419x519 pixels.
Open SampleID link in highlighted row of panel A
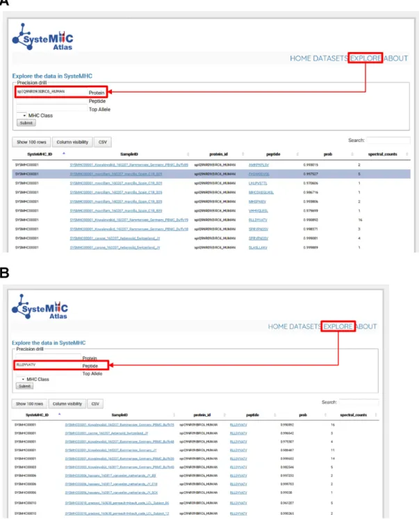click(x=116, y=174)
